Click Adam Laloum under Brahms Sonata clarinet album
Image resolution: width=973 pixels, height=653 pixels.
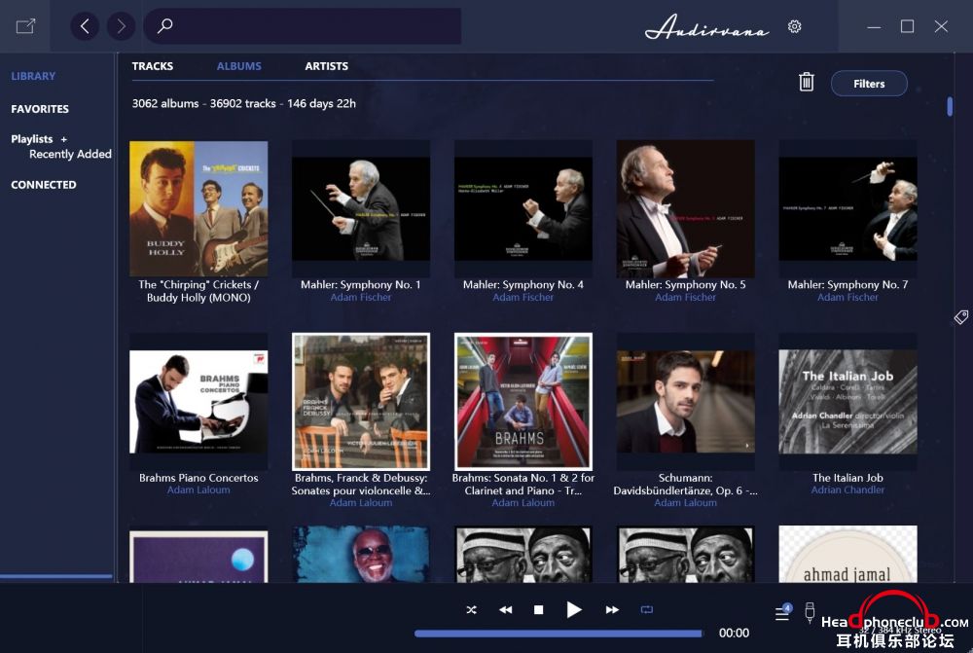click(523, 503)
